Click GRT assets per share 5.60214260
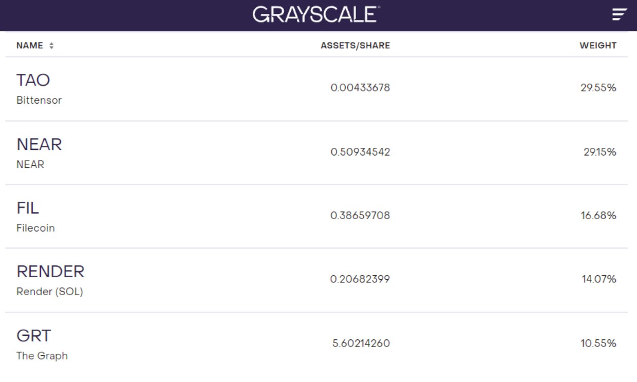This screenshot has width=637, height=382. 361,343
